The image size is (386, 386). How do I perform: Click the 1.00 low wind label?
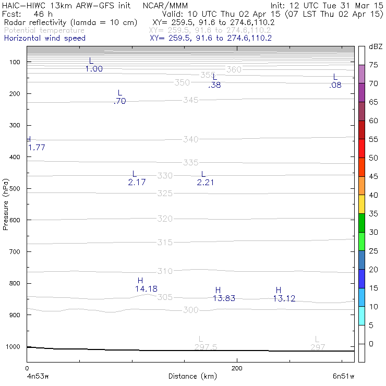[x=94, y=69]
